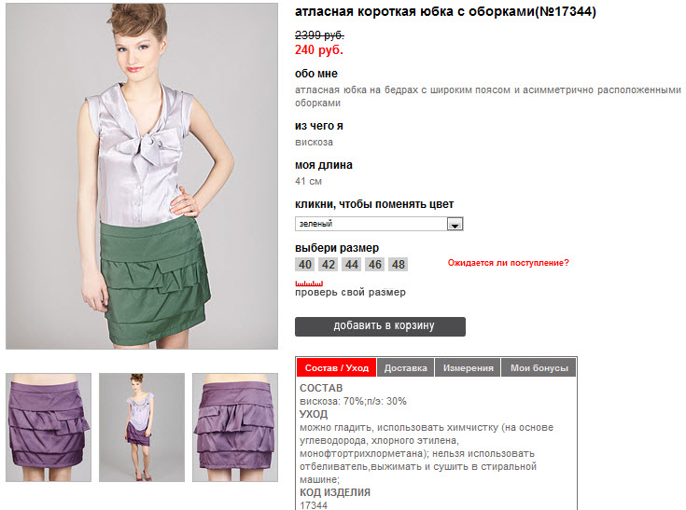
Task: Choose size 40
Action: [305, 265]
